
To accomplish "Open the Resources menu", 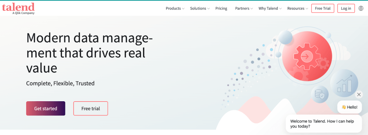I will (x=296, y=9).
